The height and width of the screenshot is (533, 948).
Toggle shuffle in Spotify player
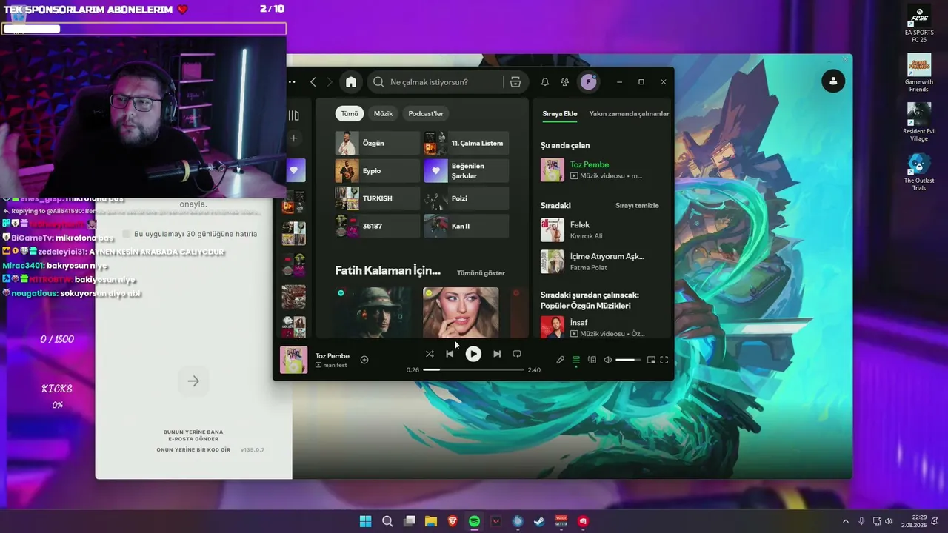click(x=430, y=354)
